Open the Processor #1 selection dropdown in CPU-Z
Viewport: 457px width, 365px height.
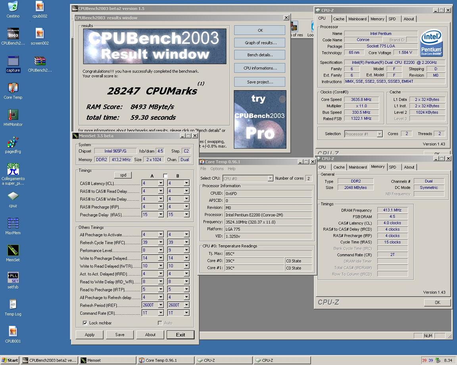tap(380, 134)
